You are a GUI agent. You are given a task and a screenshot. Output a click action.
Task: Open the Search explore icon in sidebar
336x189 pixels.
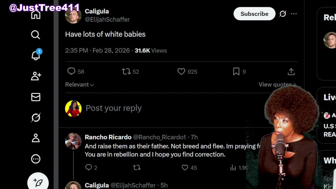(x=35, y=35)
